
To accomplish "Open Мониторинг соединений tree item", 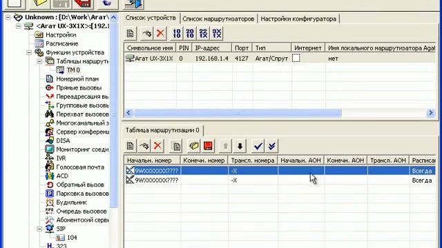I will pyautogui.click(x=82, y=149).
